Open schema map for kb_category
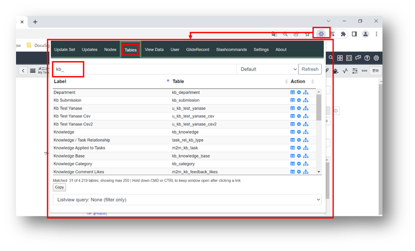The height and width of the screenshot is (251, 415). coord(306,164)
